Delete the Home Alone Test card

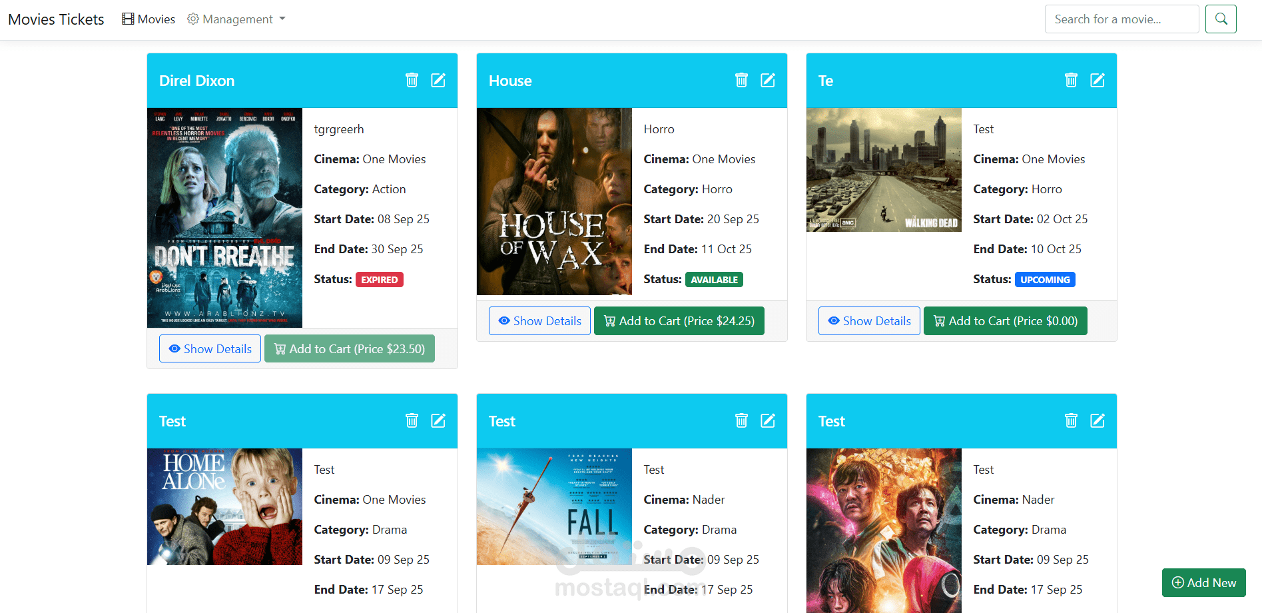[x=412, y=420]
